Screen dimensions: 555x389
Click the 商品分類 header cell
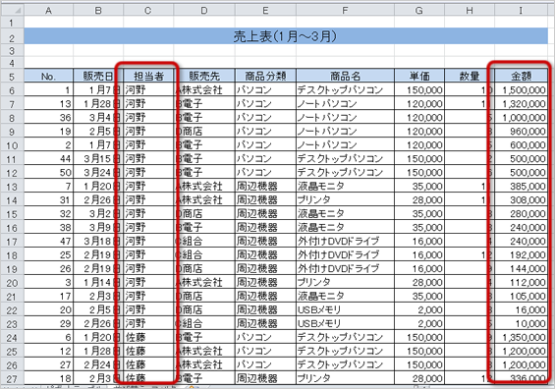265,76
